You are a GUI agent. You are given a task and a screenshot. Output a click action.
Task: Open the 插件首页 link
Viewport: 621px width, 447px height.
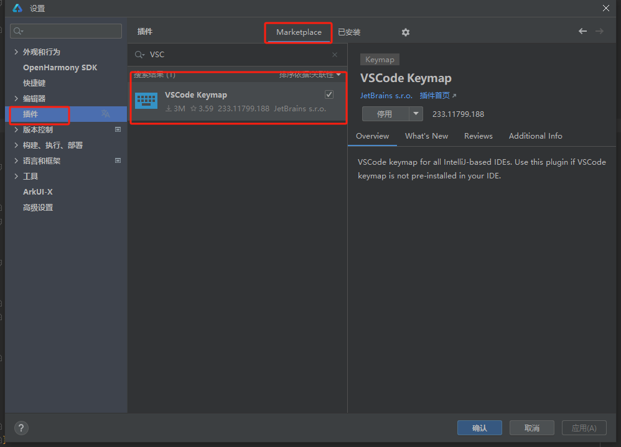[437, 96]
